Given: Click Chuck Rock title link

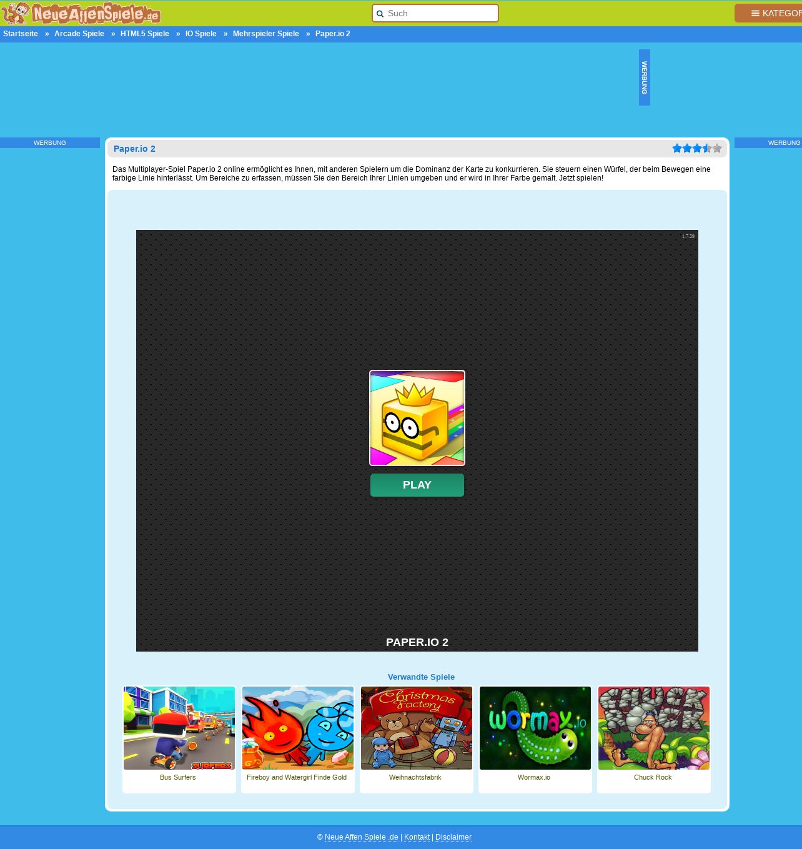Looking at the screenshot, I should pyautogui.click(x=653, y=777).
